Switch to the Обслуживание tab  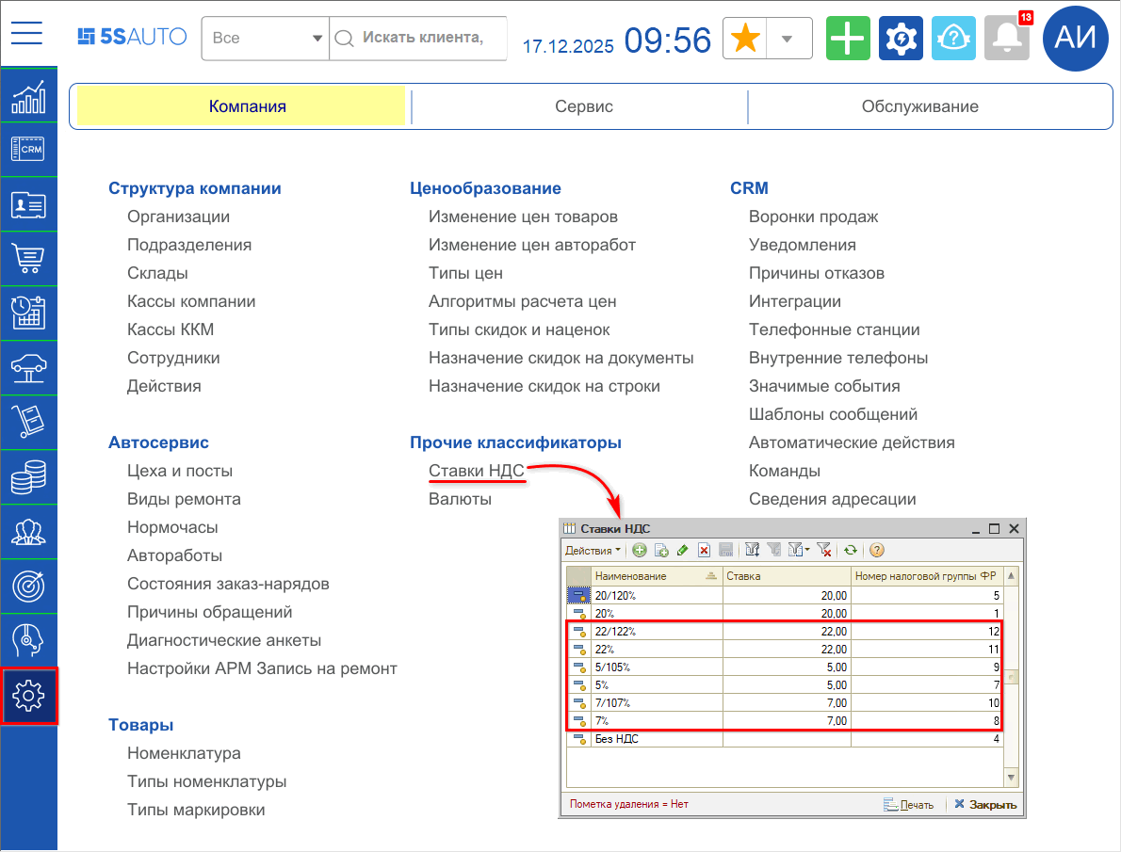click(919, 106)
